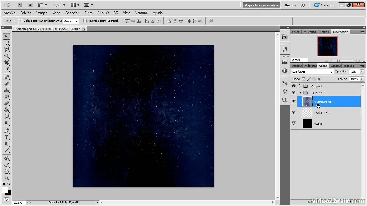Switch to the Canales tab

click(x=336, y=66)
